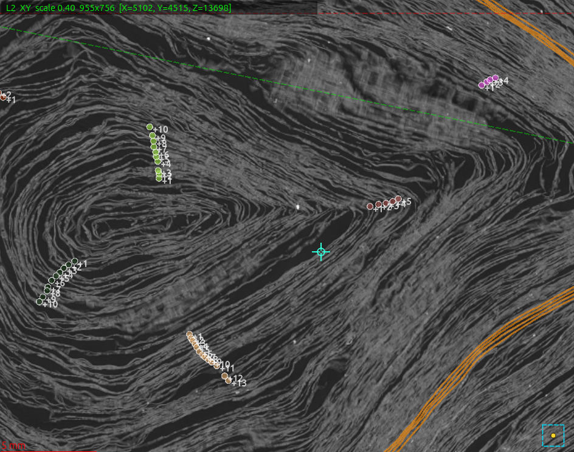574x452 pixels.
Task: Select tan annotation point +1
Action: click(x=189, y=334)
